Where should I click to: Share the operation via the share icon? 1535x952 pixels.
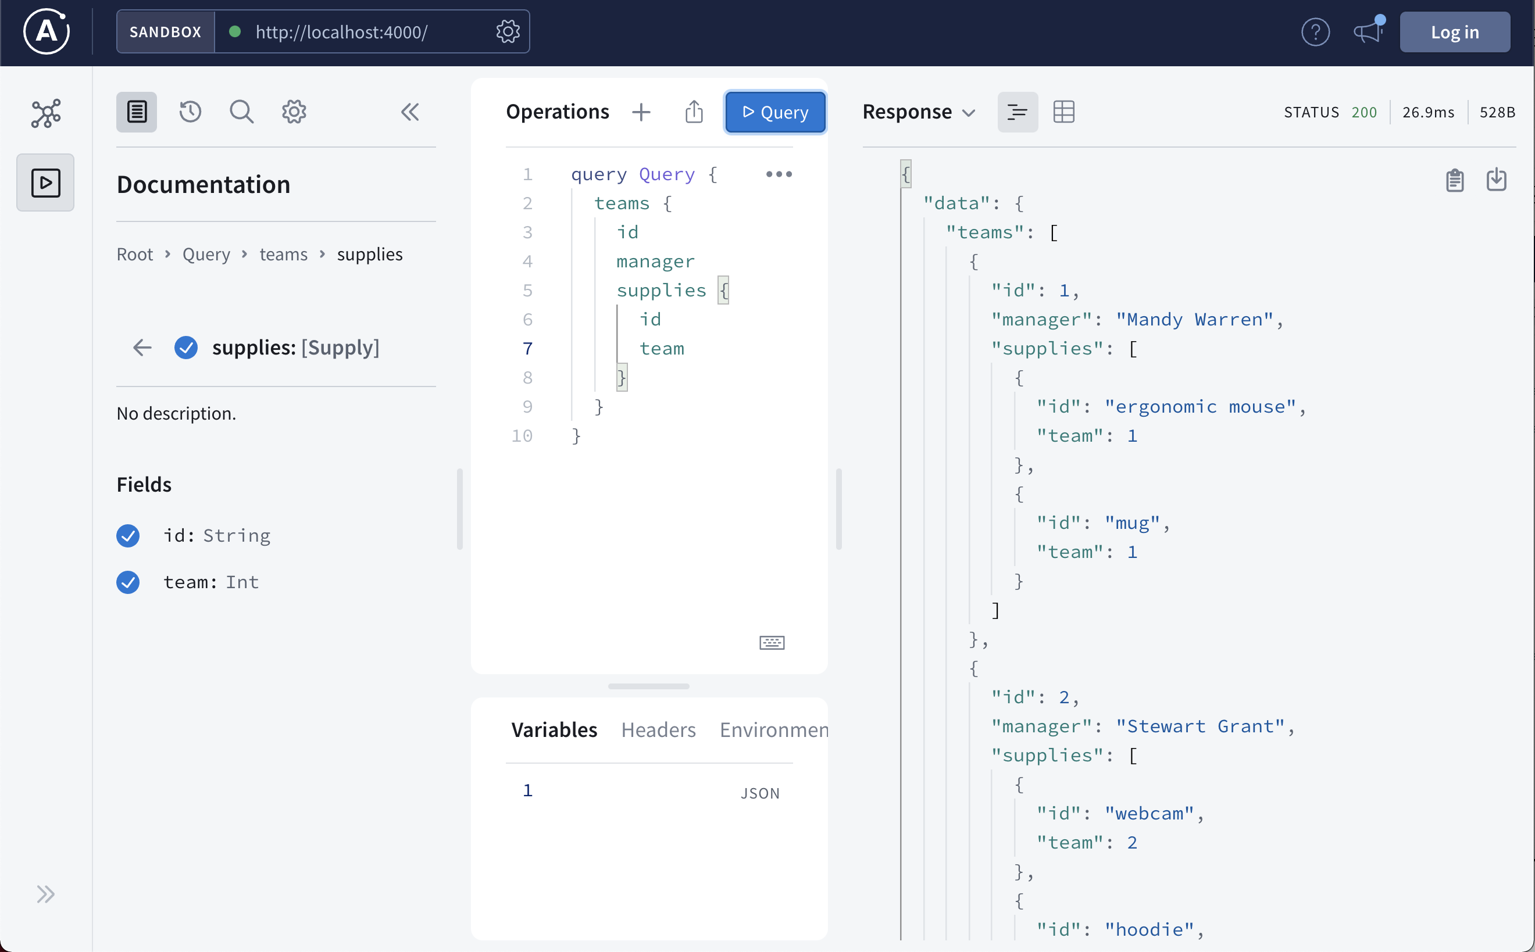point(694,112)
